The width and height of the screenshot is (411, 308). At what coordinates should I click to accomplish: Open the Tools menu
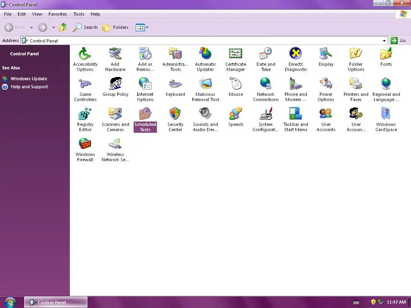(79, 14)
